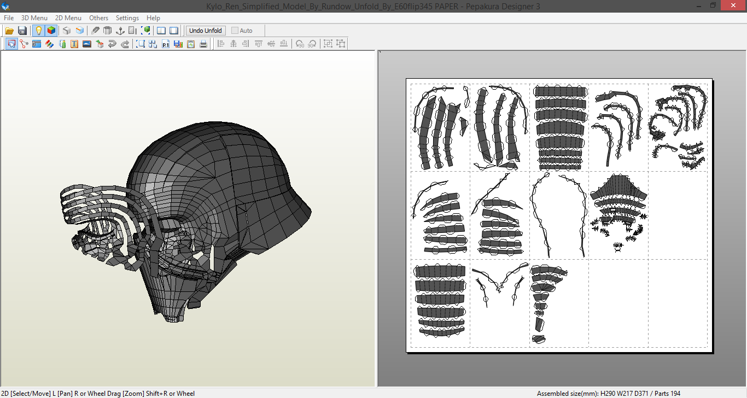Click the printer icon
747x398 pixels.
203,44
